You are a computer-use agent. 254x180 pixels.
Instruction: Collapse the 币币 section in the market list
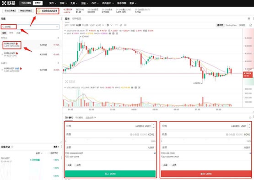pos(58,38)
